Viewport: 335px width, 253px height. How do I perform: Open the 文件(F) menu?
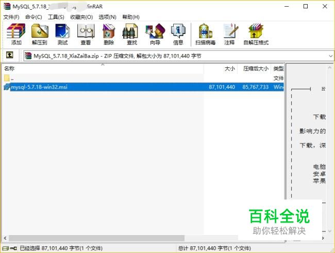(11, 17)
